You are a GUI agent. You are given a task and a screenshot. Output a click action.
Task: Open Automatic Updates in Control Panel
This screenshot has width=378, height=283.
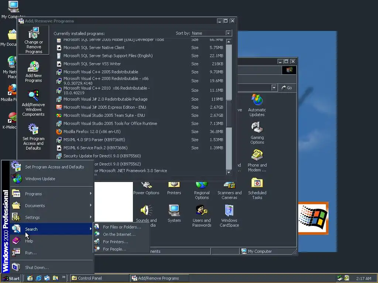257,105
